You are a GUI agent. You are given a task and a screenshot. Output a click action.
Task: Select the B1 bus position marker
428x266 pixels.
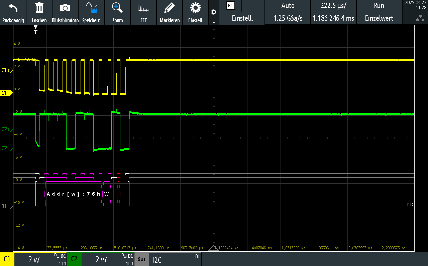coord(6,206)
